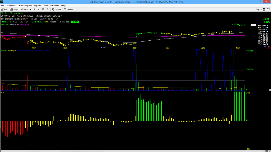Click the green +1.05% percent change box

click(75, 22)
